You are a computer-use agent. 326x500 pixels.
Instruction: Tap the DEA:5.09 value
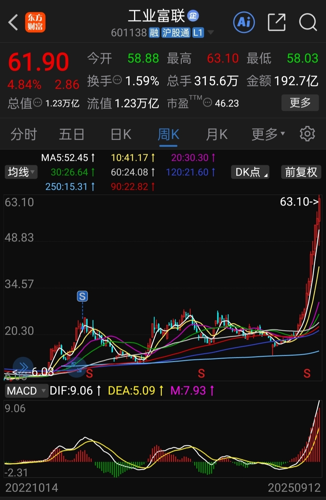click(x=136, y=390)
